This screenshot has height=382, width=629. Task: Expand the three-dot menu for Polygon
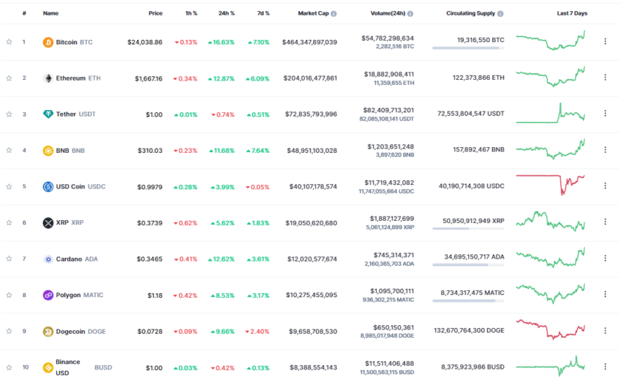605,295
